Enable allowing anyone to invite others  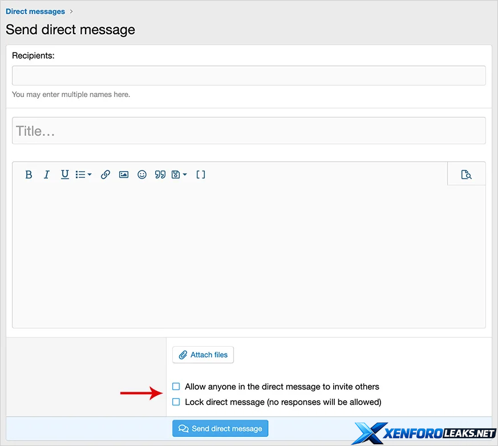176,387
